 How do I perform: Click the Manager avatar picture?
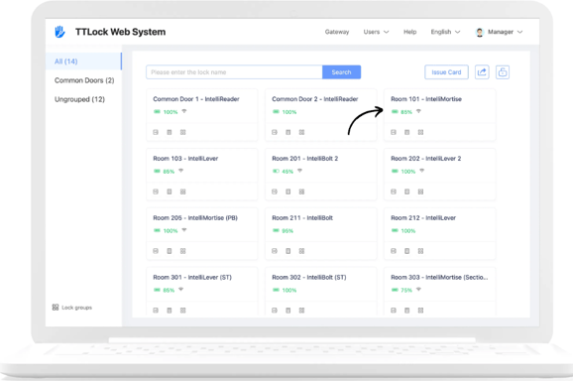click(x=480, y=32)
